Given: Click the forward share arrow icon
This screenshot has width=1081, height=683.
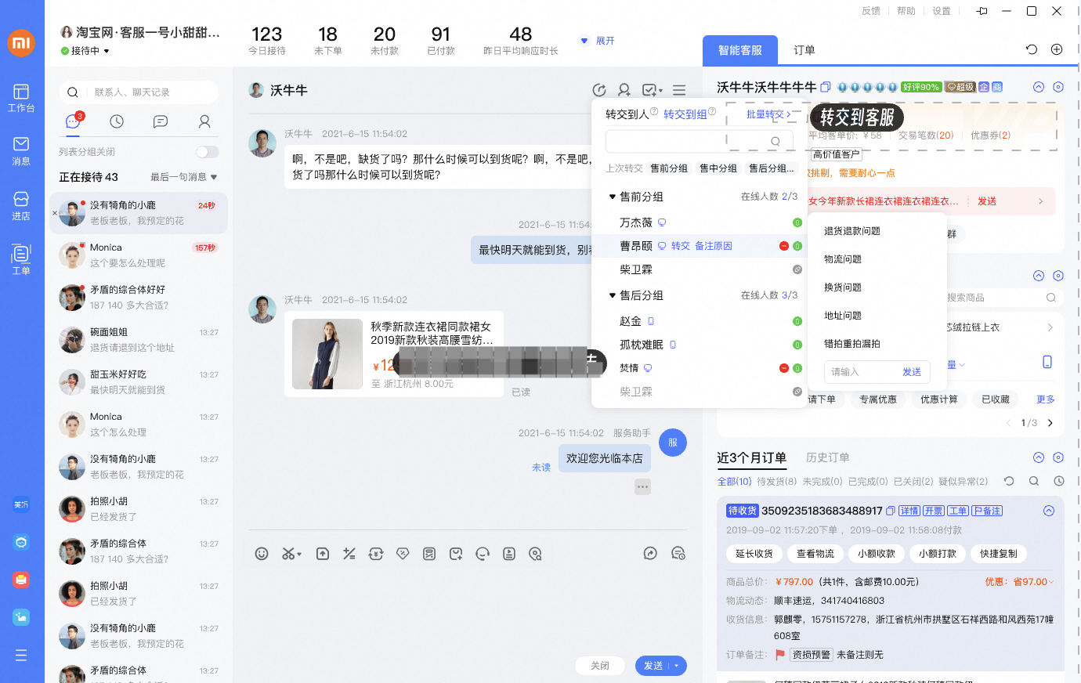Looking at the screenshot, I should [650, 554].
